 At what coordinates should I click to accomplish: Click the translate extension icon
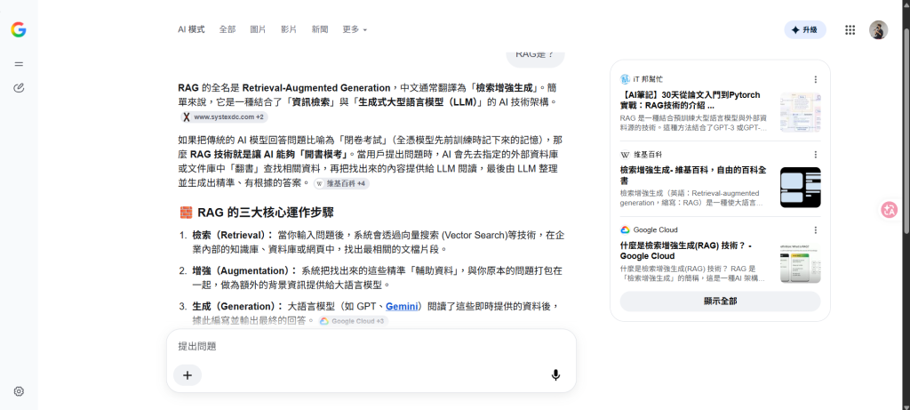[889, 210]
